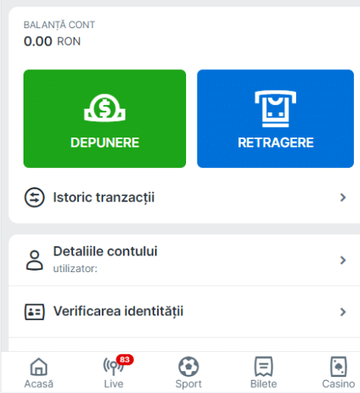Image resolution: width=360 pixels, height=393 pixels.
Task: Expand the Detaliile contului chevron
Action: pyautogui.click(x=343, y=260)
